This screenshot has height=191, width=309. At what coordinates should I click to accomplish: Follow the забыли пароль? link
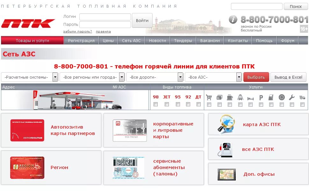tap(78, 32)
